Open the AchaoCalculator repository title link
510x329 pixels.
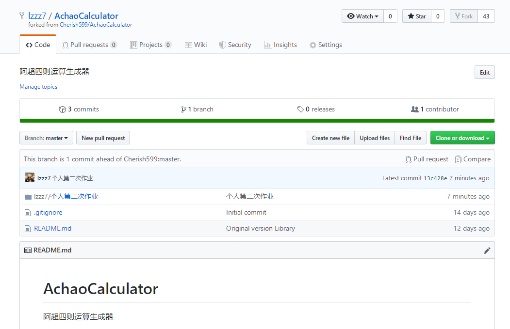86,16
